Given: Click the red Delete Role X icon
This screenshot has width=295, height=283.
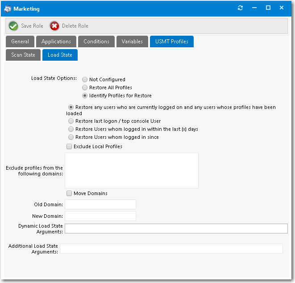Looking at the screenshot, I should click(x=54, y=26).
